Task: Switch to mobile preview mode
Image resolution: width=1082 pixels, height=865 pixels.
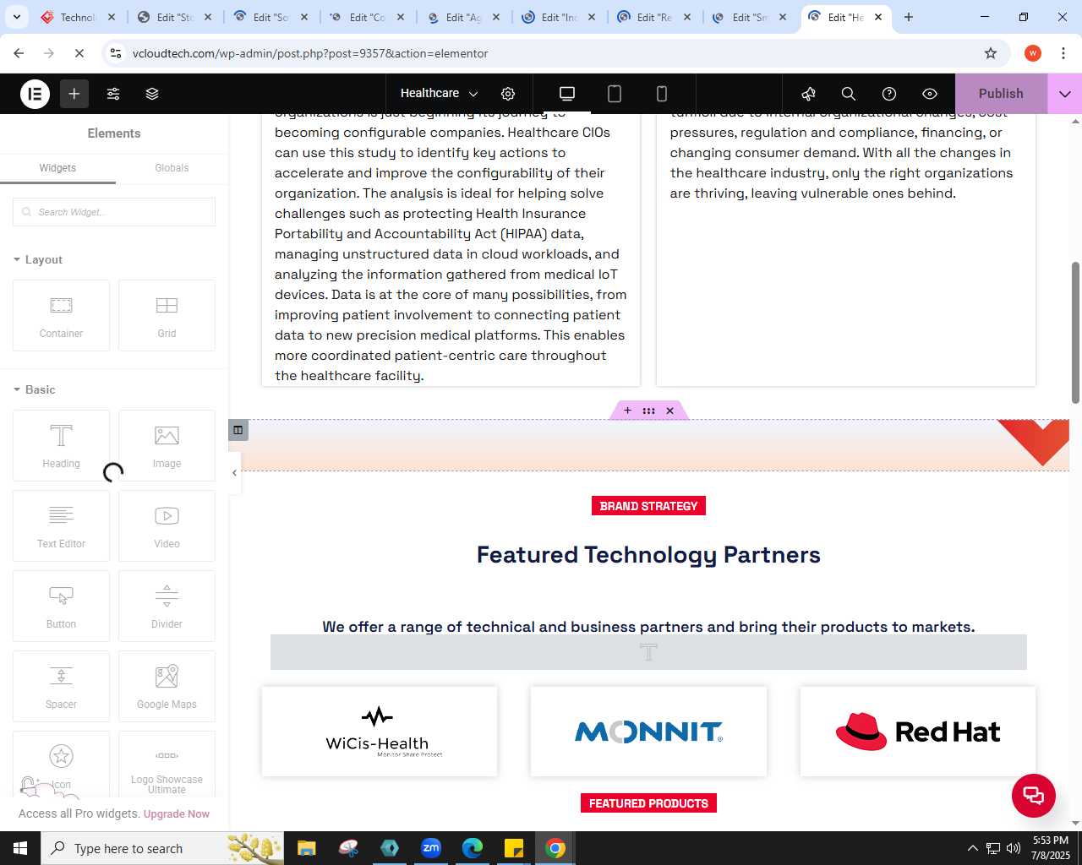Action: [662, 94]
